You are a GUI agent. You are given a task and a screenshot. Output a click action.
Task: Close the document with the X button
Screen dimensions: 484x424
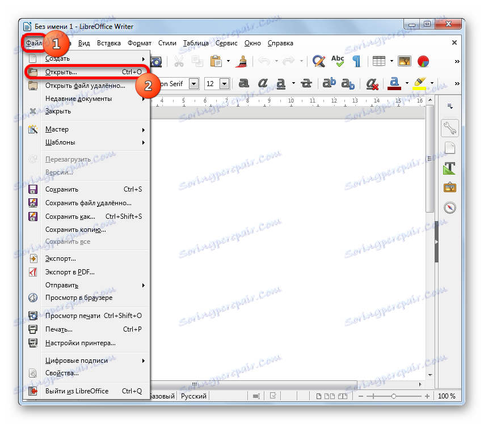(x=454, y=43)
